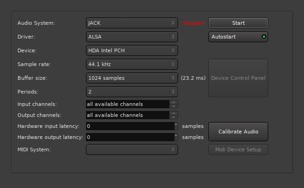The height and width of the screenshot is (188, 304).
Task: Change the Sample rate dropdown
Action: (x=132, y=64)
